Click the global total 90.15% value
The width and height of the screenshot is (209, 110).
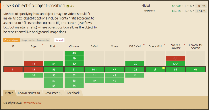pyautogui.click(x=201, y=6)
